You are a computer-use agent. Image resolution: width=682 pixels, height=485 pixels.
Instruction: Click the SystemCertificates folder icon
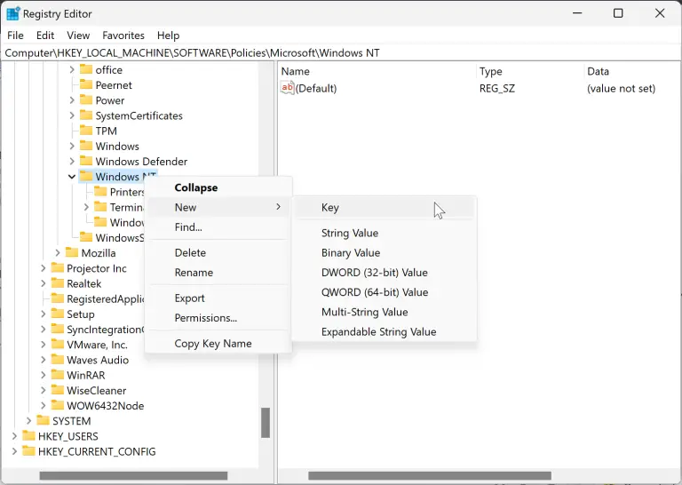point(86,115)
